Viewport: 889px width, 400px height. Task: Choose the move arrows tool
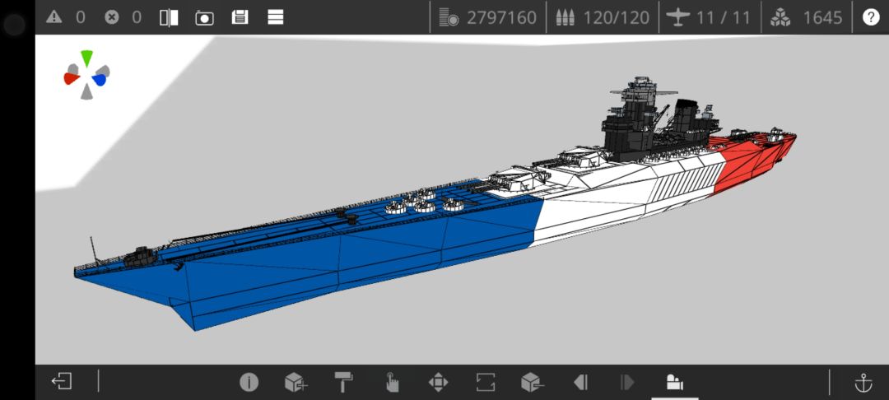point(438,383)
